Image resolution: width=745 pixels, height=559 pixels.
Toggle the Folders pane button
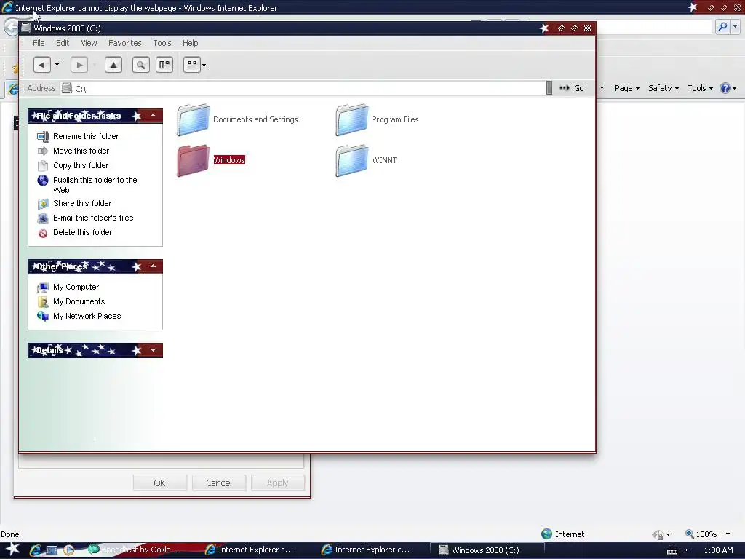pyautogui.click(x=164, y=65)
